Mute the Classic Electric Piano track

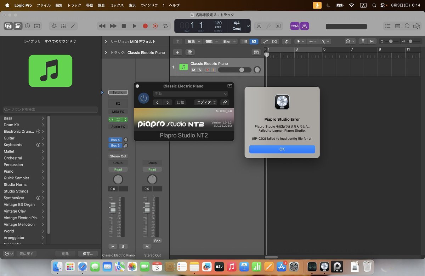click(x=194, y=70)
